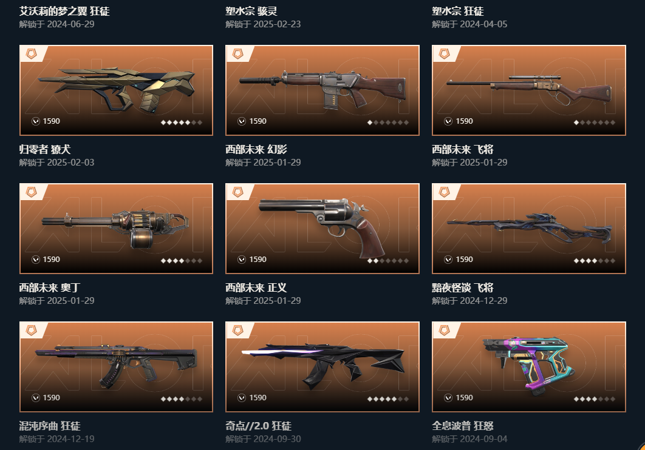Select the 西部未来 正义 revolver image
The image size is (645, 450).
coord(322,228)
